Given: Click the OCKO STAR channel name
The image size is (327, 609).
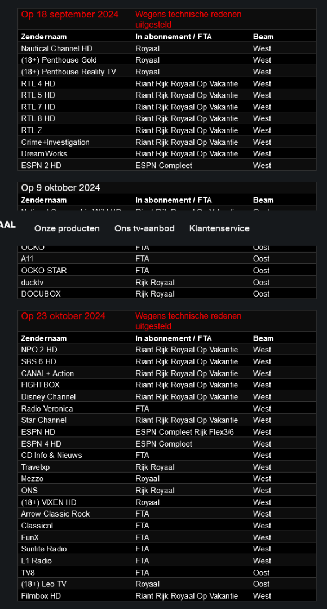Looking at the screenshot, I should tap(44, 270).
